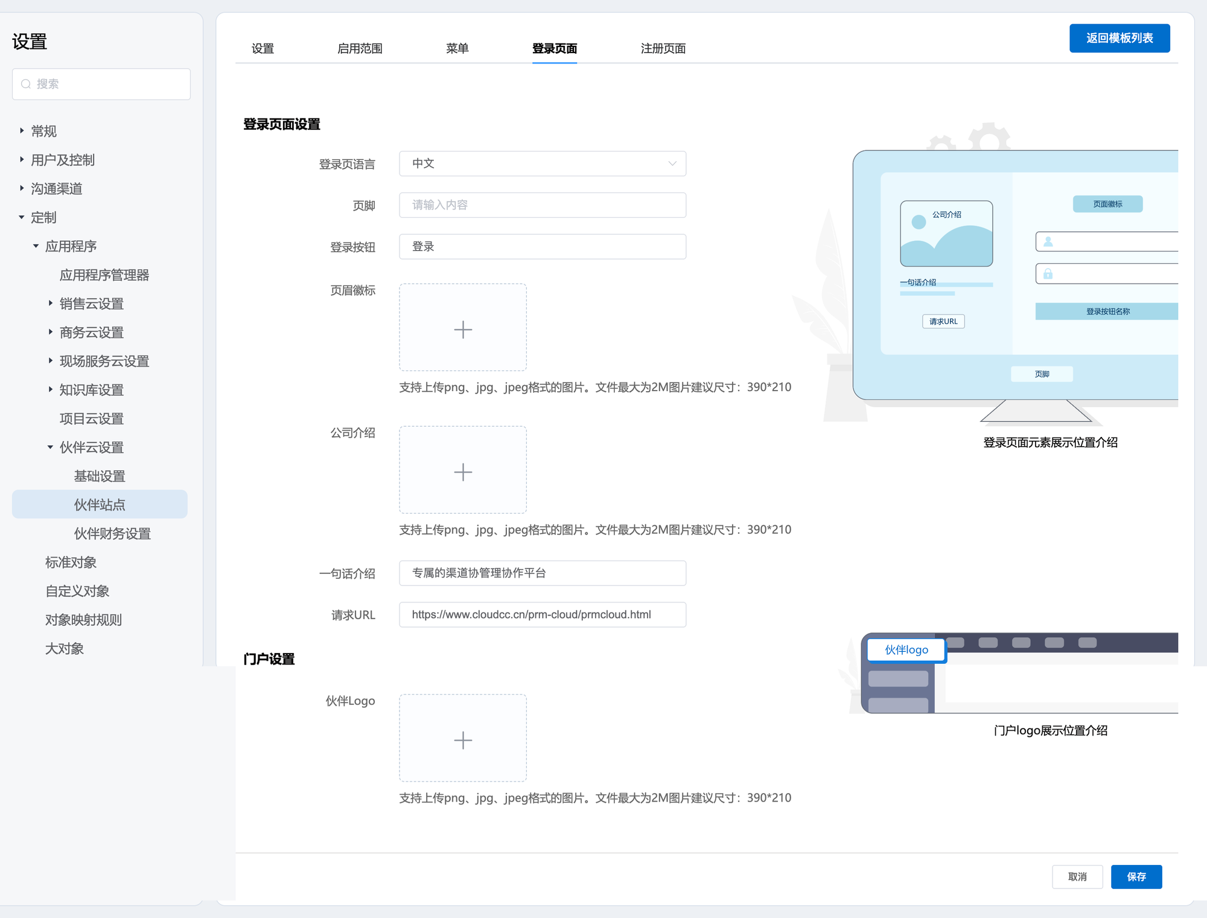
Task: Open 应用程序管理器 in sidebar
Action: [104, 275]
